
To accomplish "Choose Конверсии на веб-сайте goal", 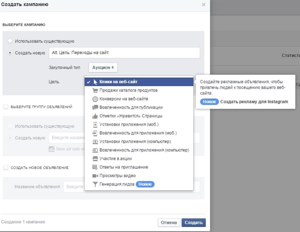I will (x=139, y=99).
